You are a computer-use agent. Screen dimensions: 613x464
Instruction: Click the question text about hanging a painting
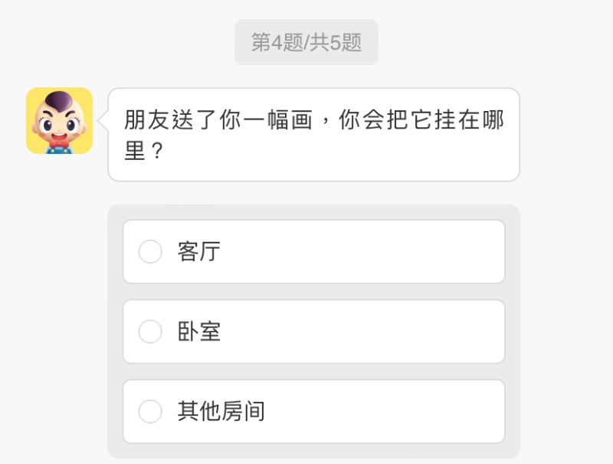coord(313,121)
